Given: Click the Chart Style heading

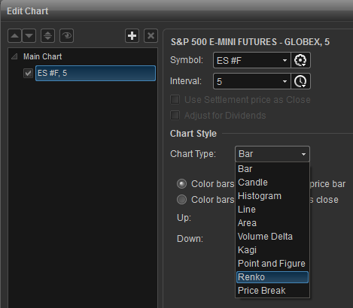Looking at the screenshot, I should (193, 134).
